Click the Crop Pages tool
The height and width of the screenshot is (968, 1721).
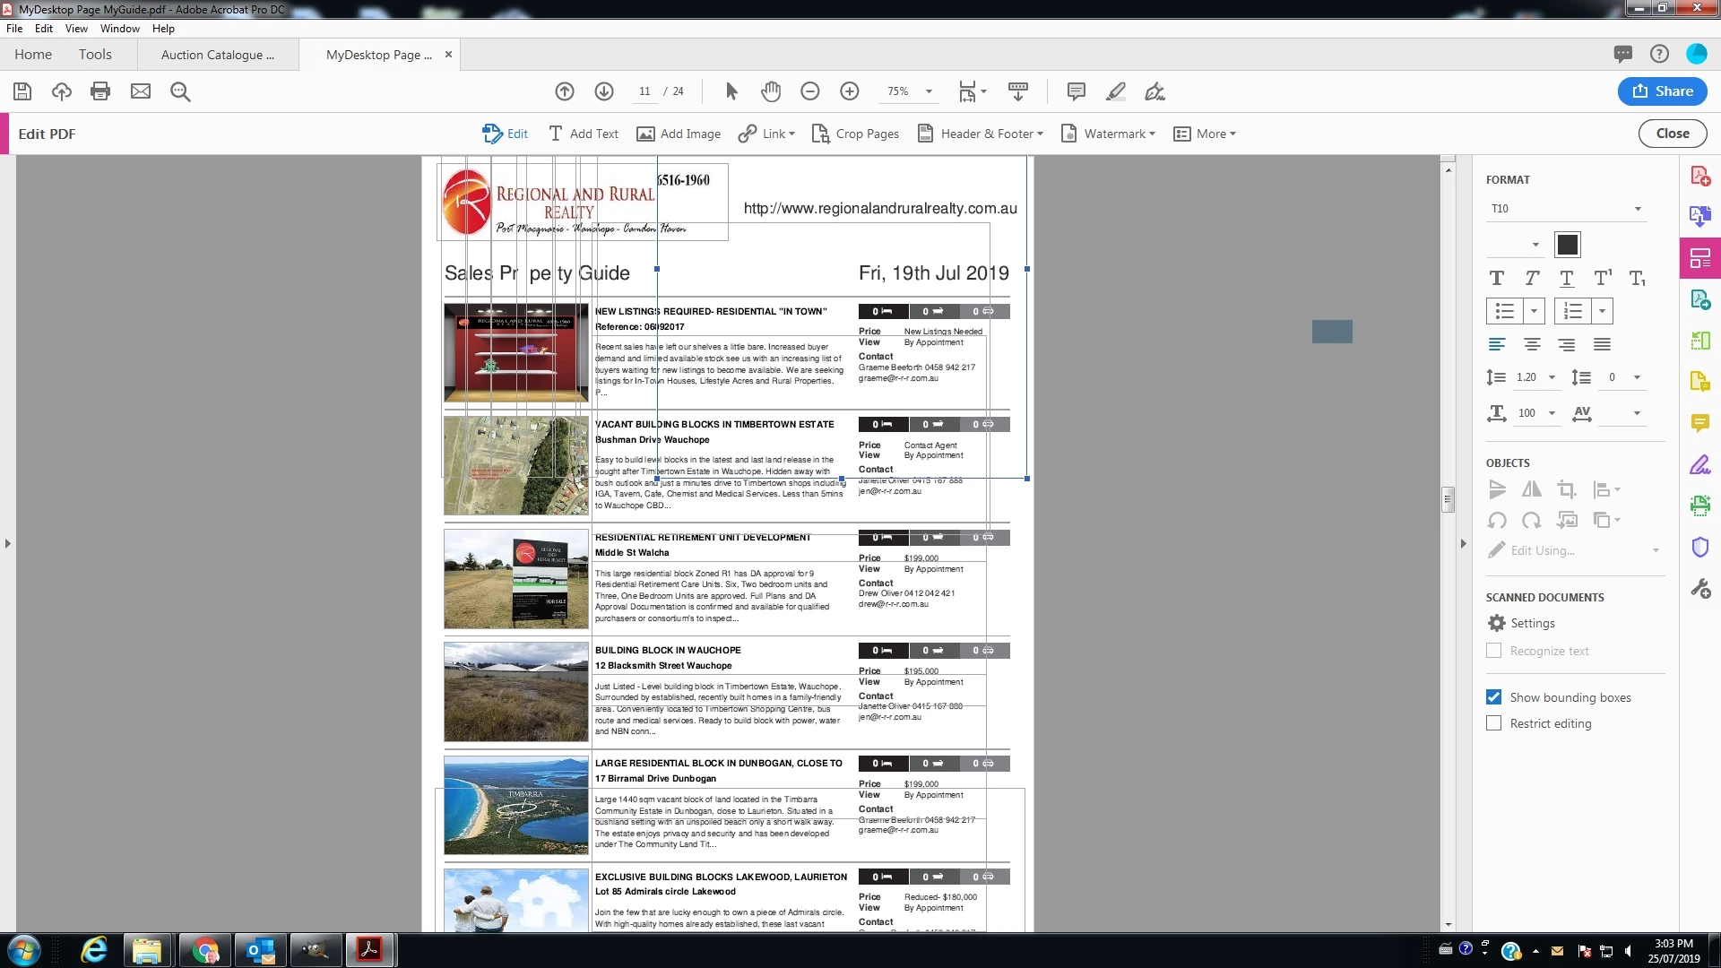coord(855,134)
